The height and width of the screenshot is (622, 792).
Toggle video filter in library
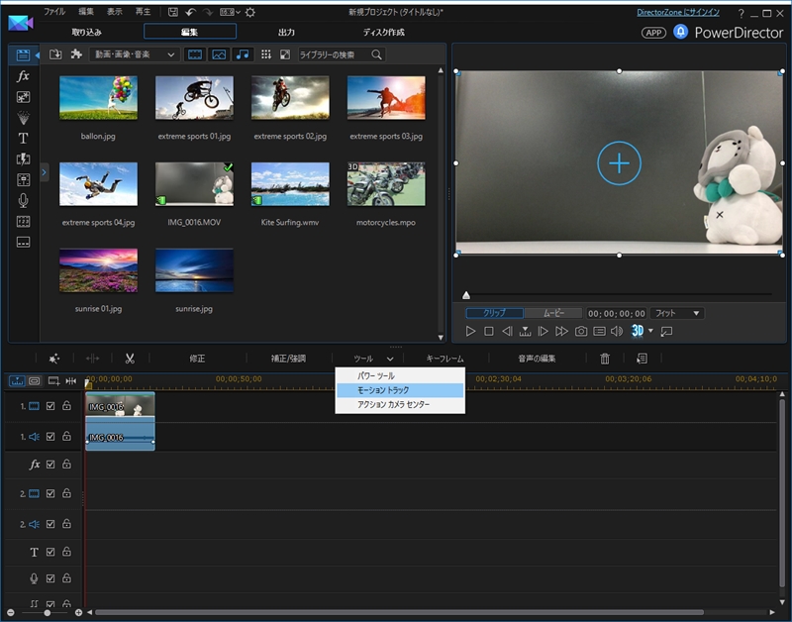pos(195,54)
